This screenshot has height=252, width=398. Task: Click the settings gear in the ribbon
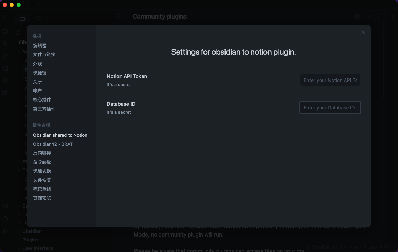pyautogui.click(x=5, y=231)
